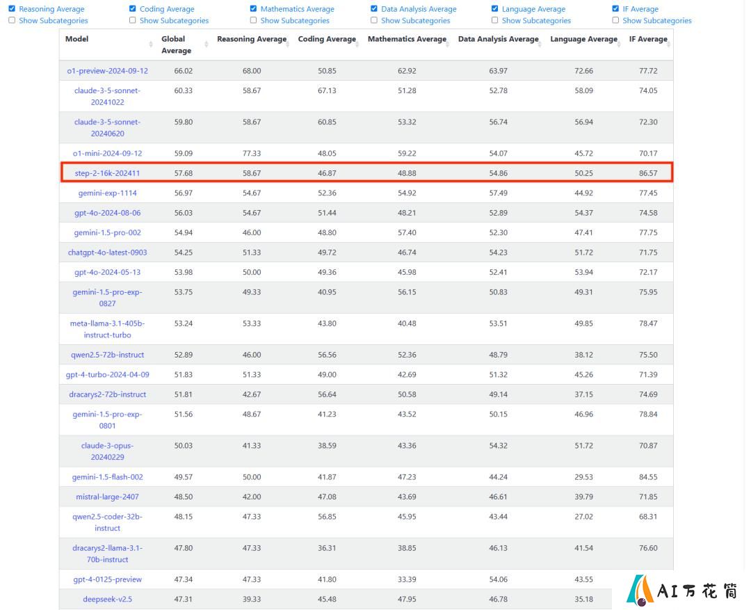Uncheck the Mathematics Average checkbox
751x610 pixels.
pos(253,8)
